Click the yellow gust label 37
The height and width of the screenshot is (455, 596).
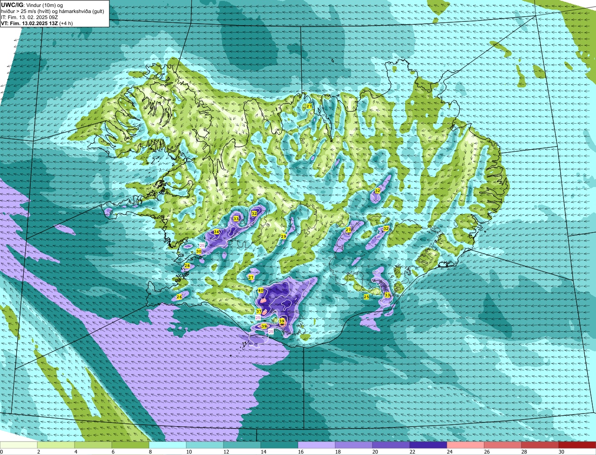coord(258,311)
